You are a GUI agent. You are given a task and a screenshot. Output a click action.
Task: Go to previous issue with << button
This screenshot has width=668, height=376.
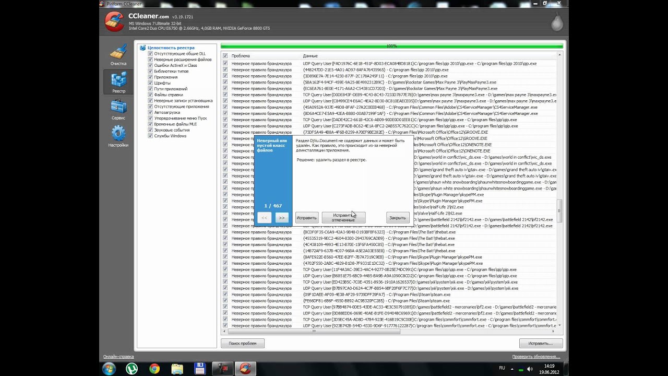[x=264, y=218]
